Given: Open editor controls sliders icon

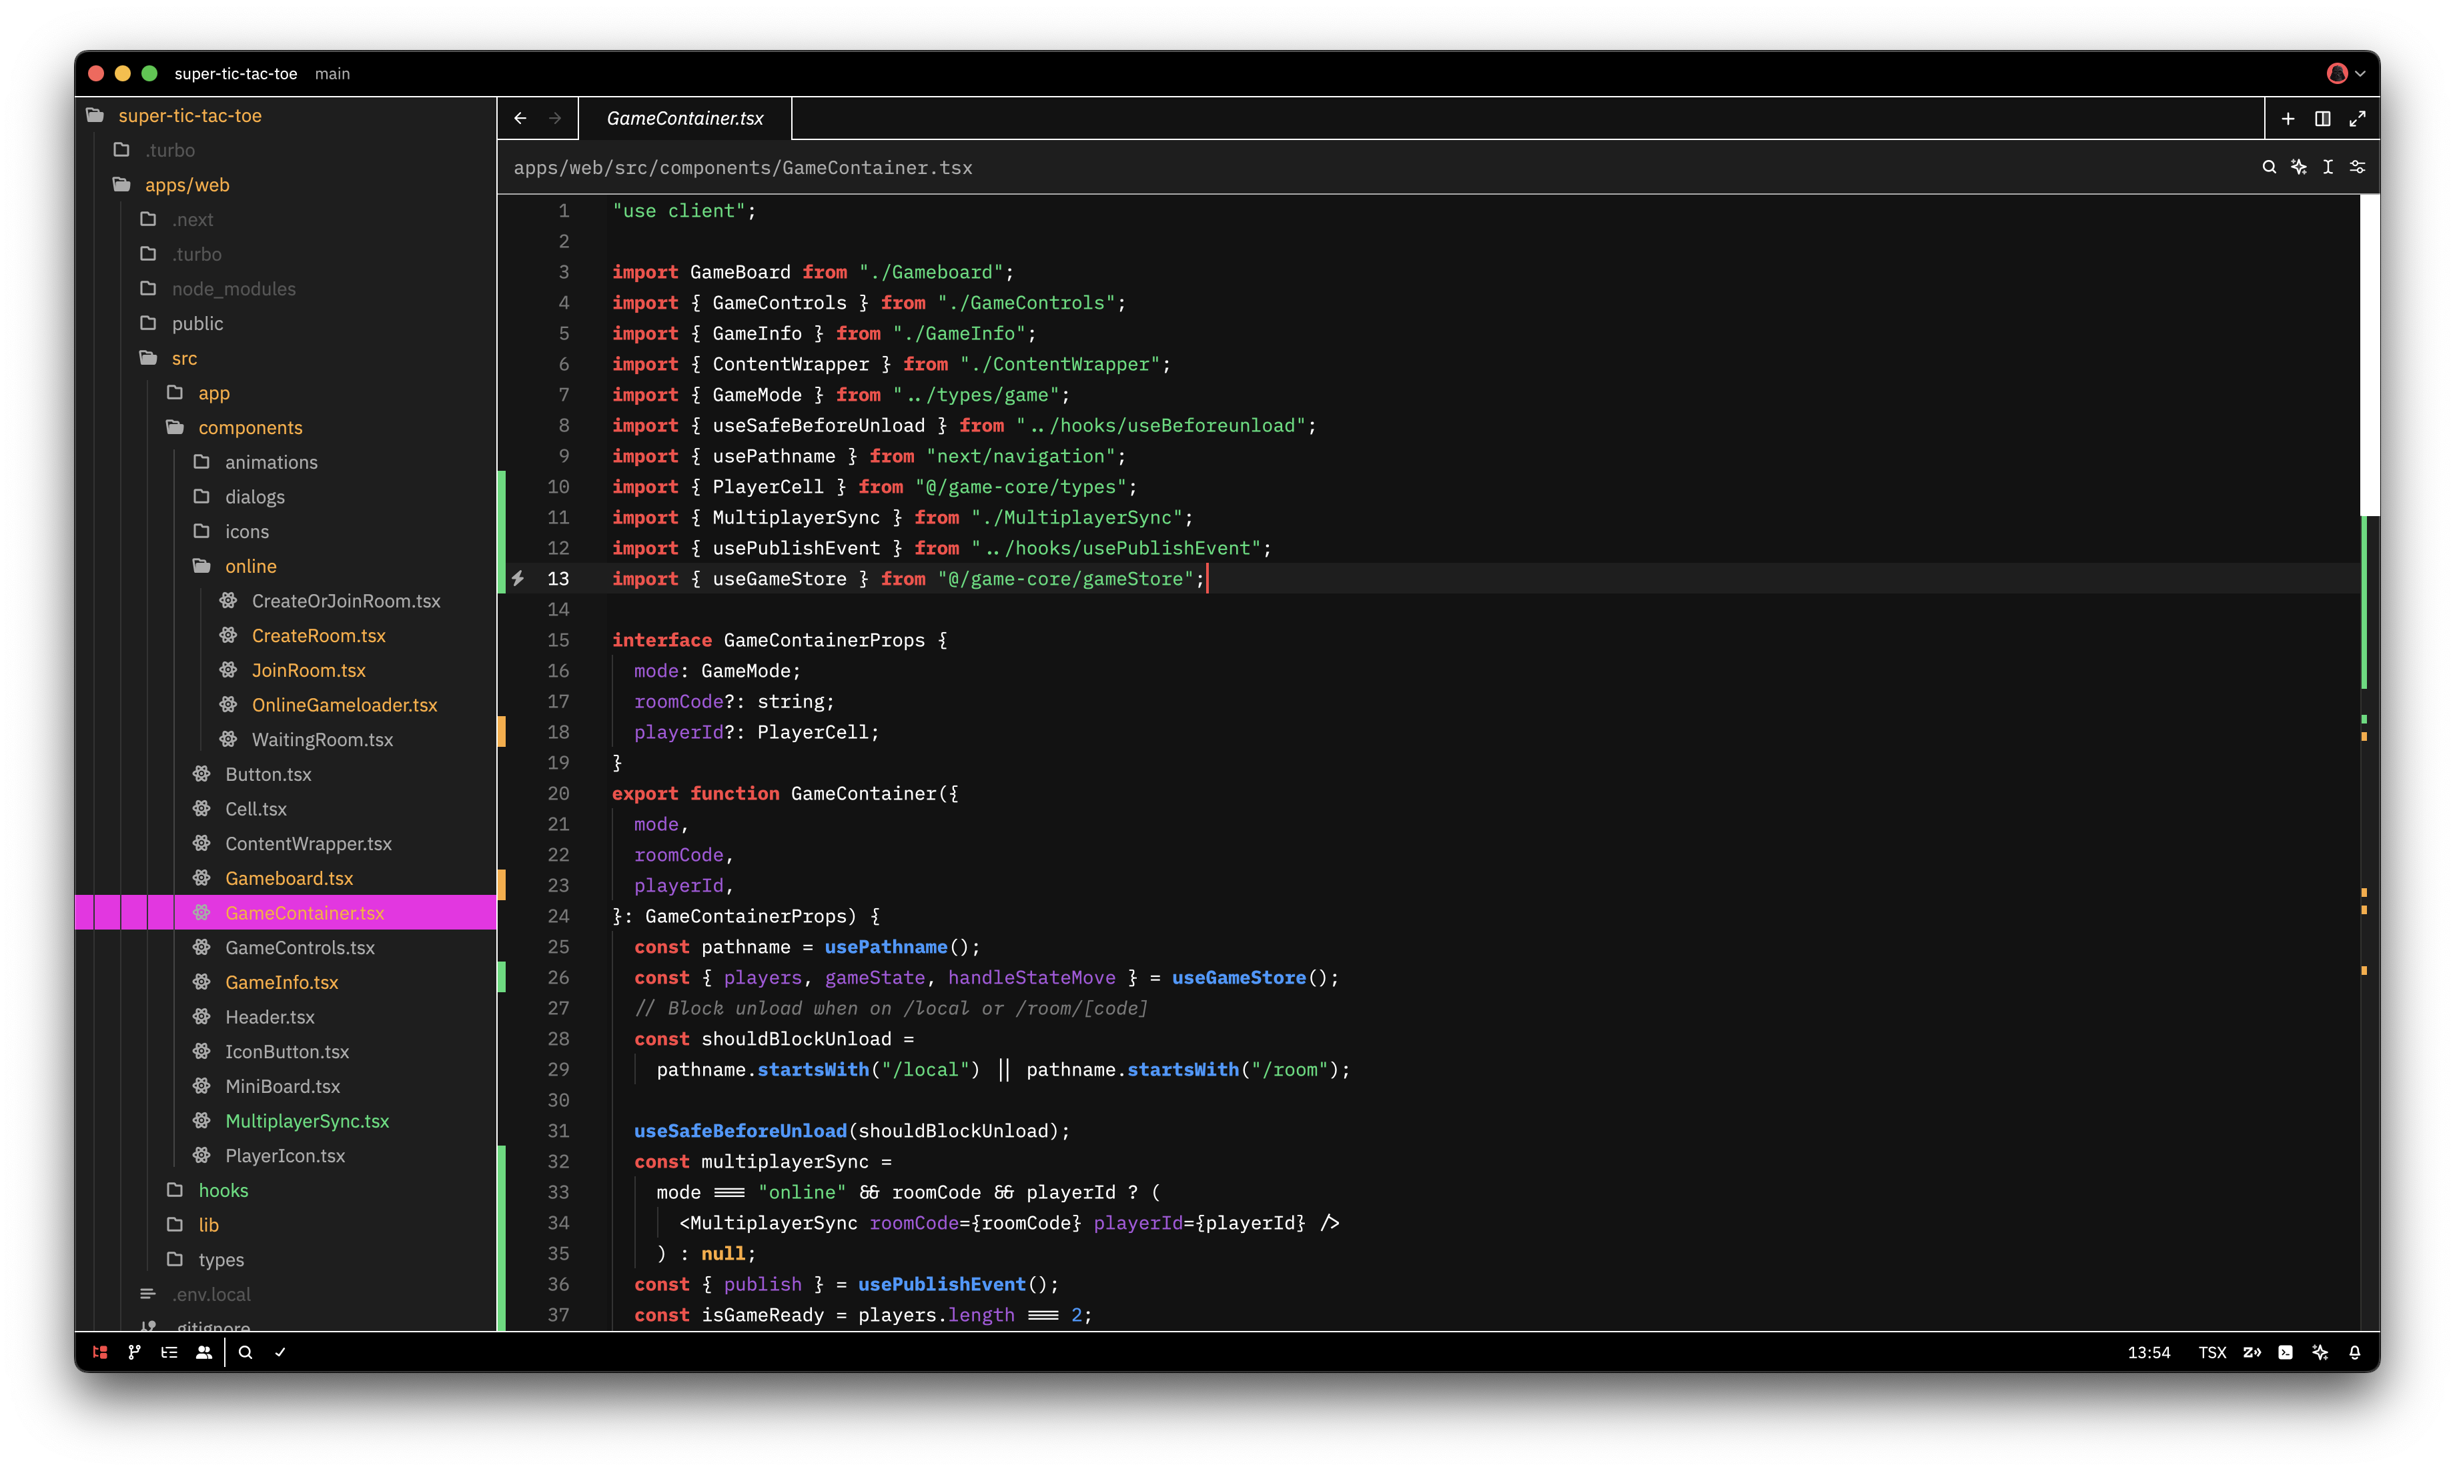Looking at the screenshot, I should (x=2358, y=167).
